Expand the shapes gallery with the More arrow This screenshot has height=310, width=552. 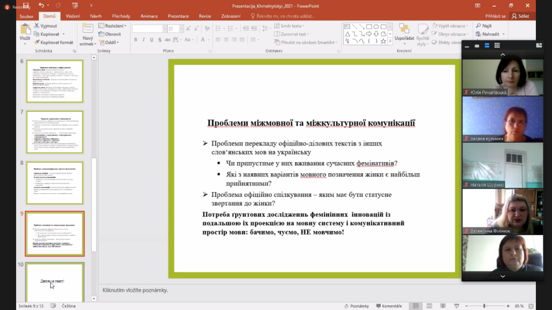(x=390, y=41)
